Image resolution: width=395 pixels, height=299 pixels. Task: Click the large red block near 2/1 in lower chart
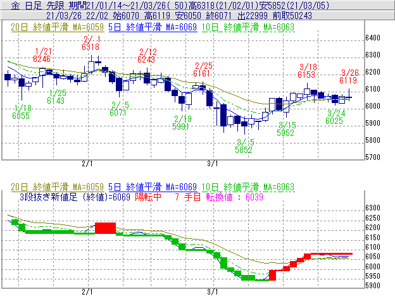[x=105, y=228]
